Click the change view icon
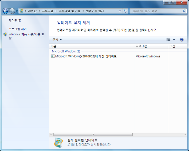Viewport: 189px width, 151px height. pyautogui.click(x=168, y=40)
